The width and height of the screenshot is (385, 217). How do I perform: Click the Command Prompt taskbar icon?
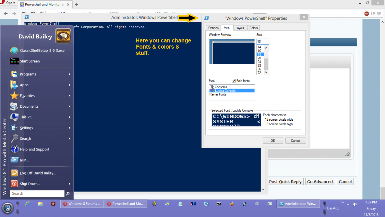pyautogui.click(x=219, y=204)
